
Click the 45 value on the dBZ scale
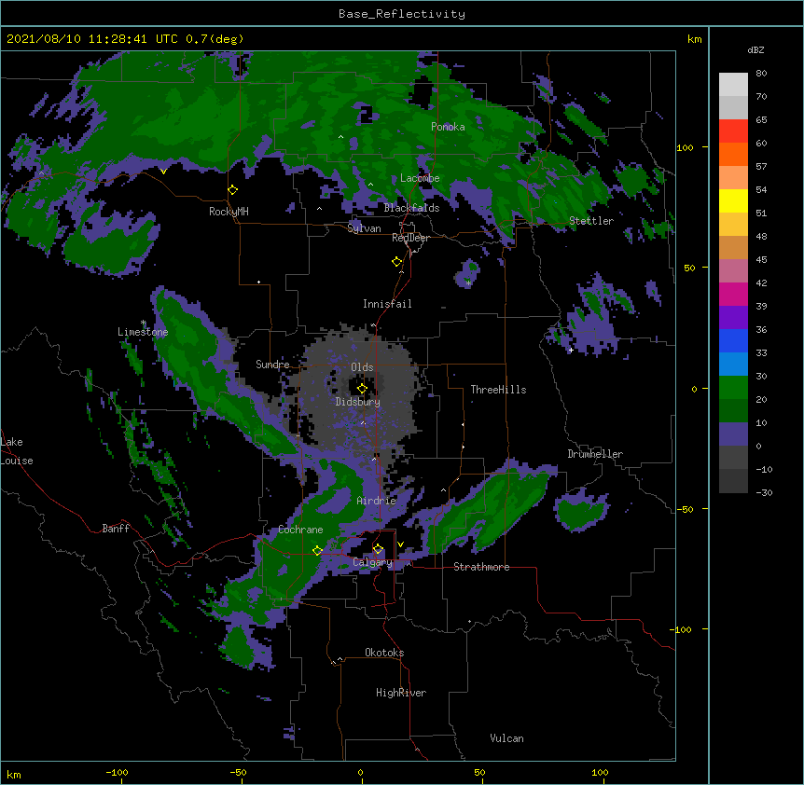point(761,260)
